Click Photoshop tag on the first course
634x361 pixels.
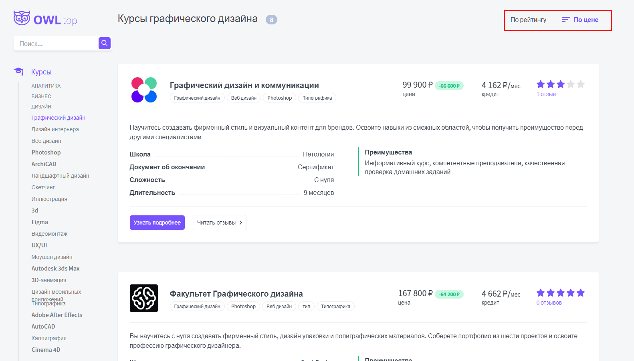coord(279,98)
